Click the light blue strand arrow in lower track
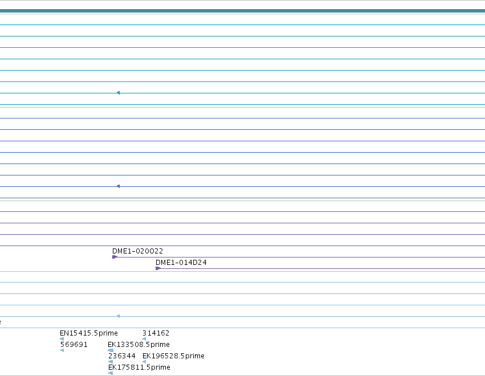Screen dimensions: 485x376 click(x=118, y=316)
